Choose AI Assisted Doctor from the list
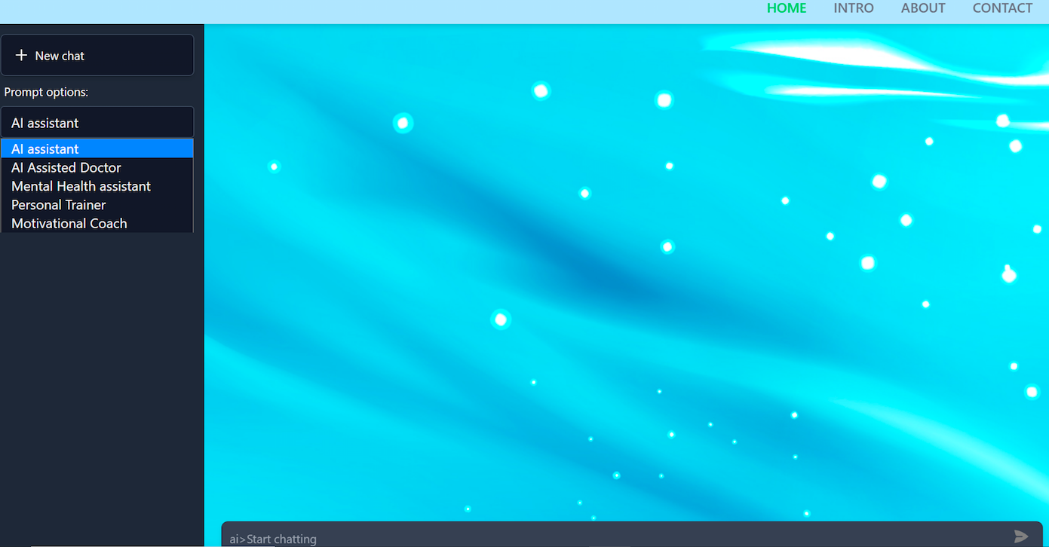Viewport: 1049px width, 547px height. [x=66, y=167]
